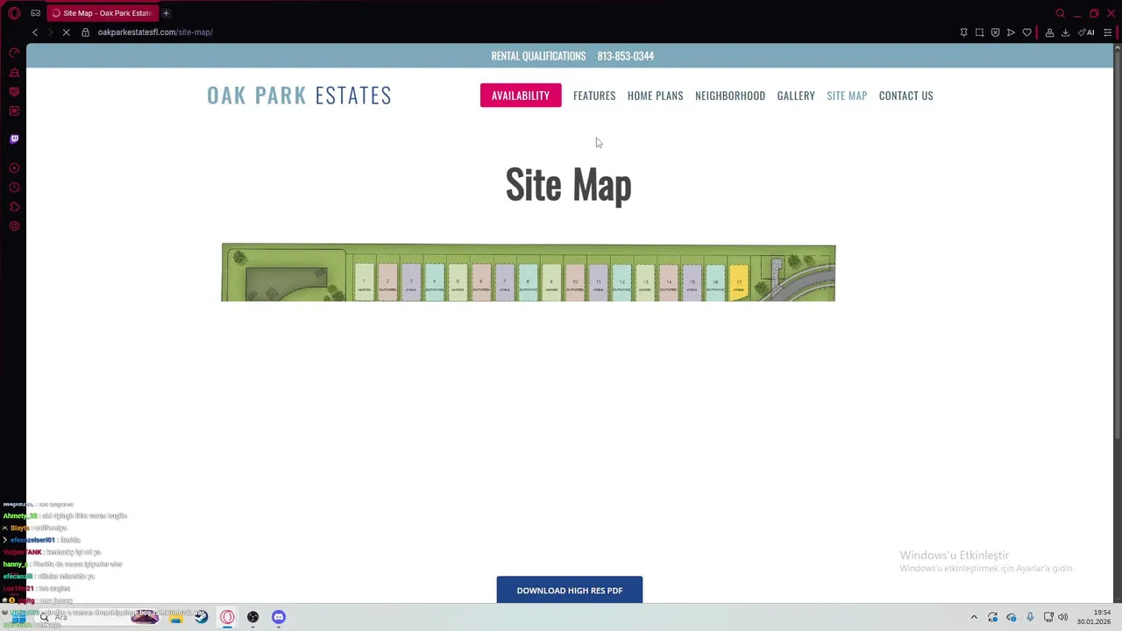
Task: Go back to the previous page
Action: click(x=35, y=32)
